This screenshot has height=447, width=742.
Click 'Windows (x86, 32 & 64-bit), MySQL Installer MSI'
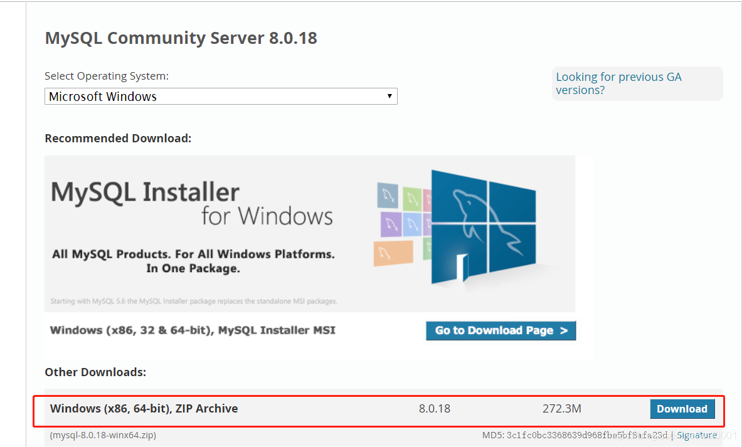click(x=193, y=330)
